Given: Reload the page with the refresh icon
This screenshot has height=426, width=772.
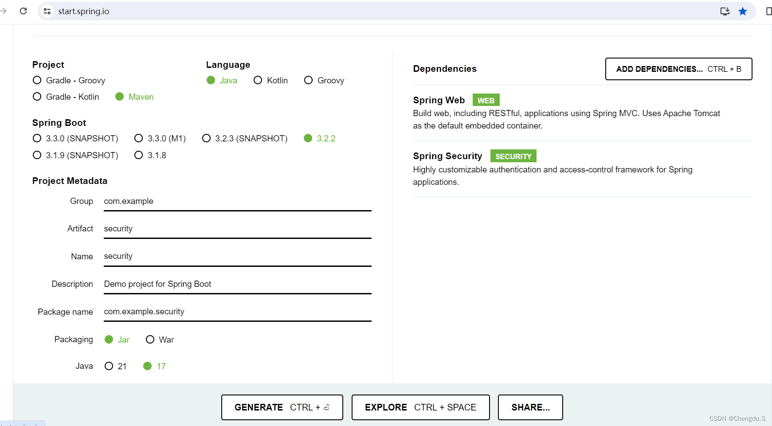Looking at the screenshot, I should pos(24,11).
